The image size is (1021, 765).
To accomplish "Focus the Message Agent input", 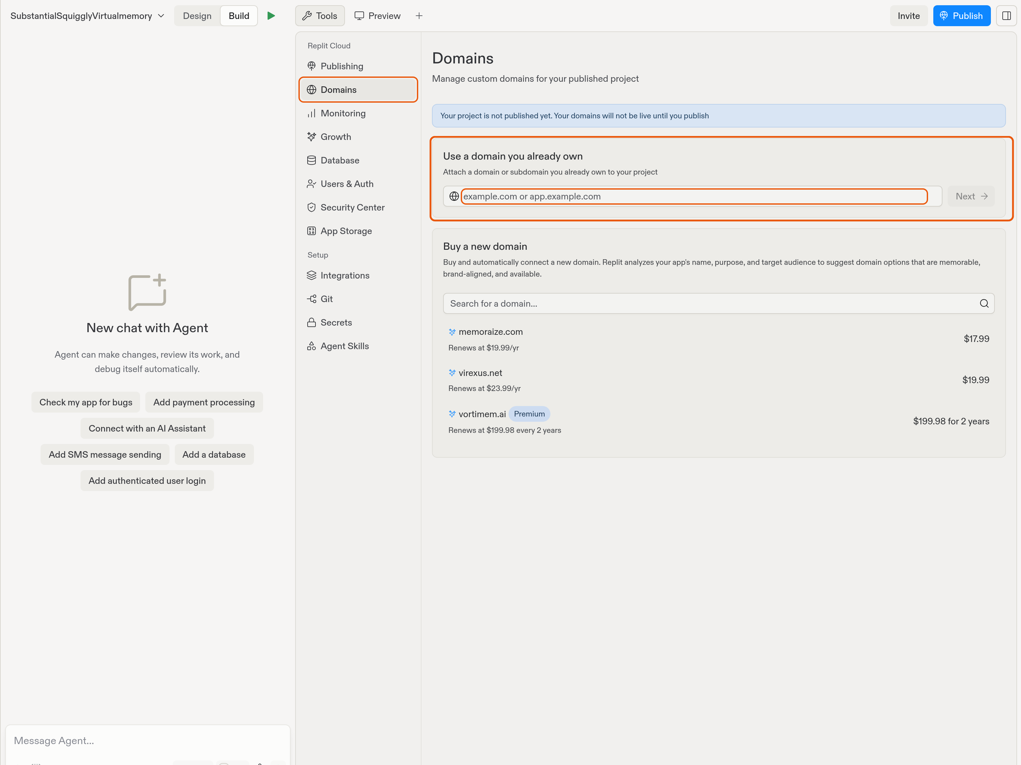I will 148,740.
